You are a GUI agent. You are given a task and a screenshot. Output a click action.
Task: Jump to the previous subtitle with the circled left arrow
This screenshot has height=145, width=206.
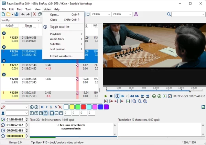coord(32,107)
